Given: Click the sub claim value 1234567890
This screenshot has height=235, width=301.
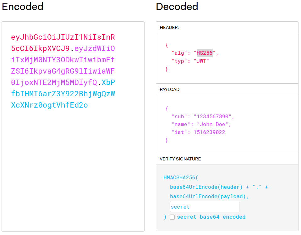Looking at the screenshot, I should (214, 116).
